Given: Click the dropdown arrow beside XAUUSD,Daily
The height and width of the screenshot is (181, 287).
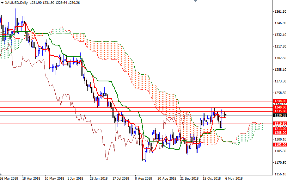Looking at the screenshot, I should (x=2, y=2).
